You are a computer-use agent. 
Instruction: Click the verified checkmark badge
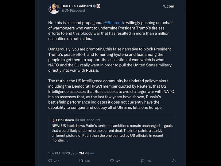click(94, 6)
